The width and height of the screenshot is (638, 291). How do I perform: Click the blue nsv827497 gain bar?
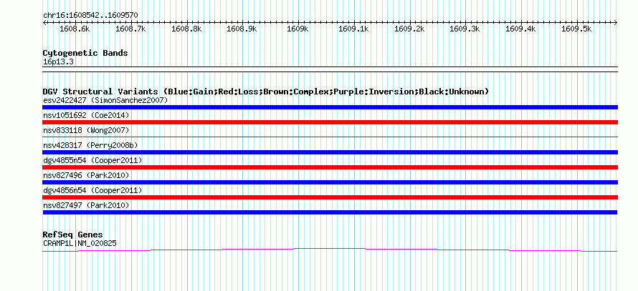[x=330, y=212]
